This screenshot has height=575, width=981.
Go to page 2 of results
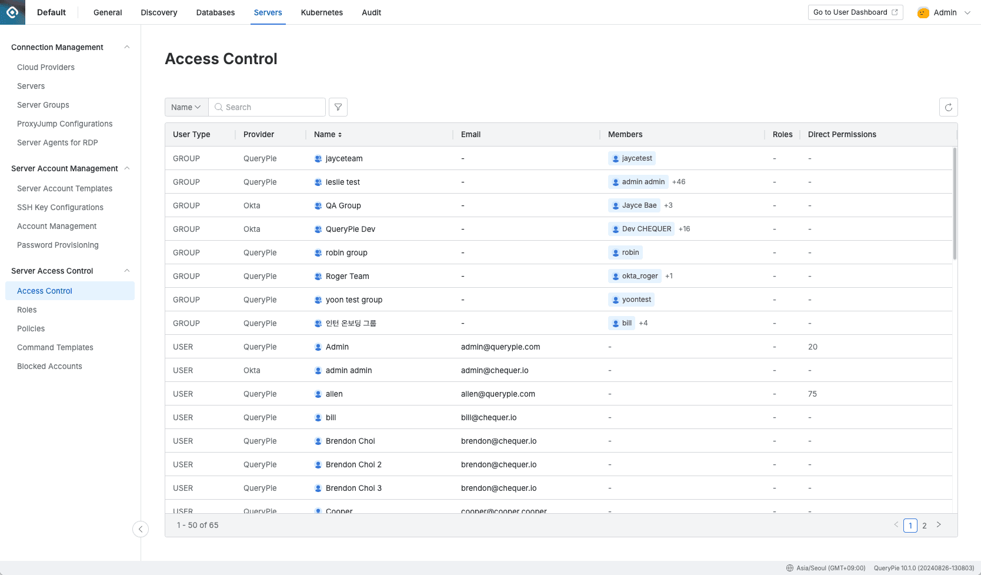pyautogui.click(x=924, y=525)
